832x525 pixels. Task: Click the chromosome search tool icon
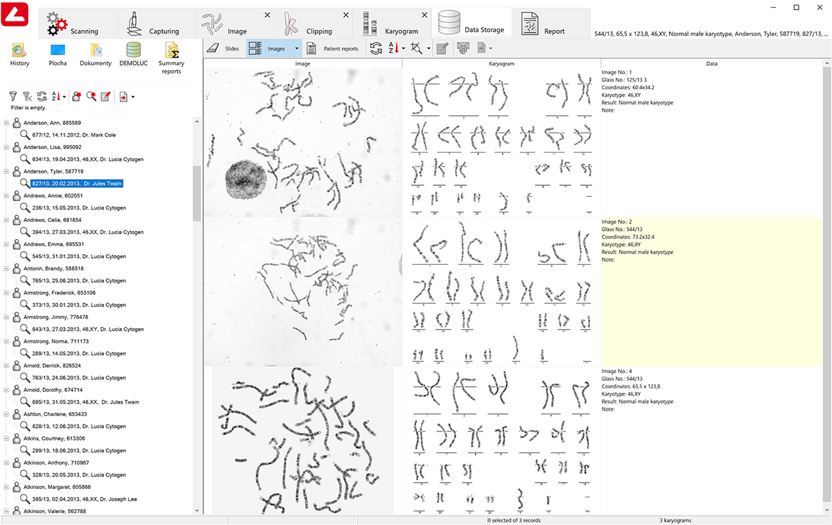(417, 48)
